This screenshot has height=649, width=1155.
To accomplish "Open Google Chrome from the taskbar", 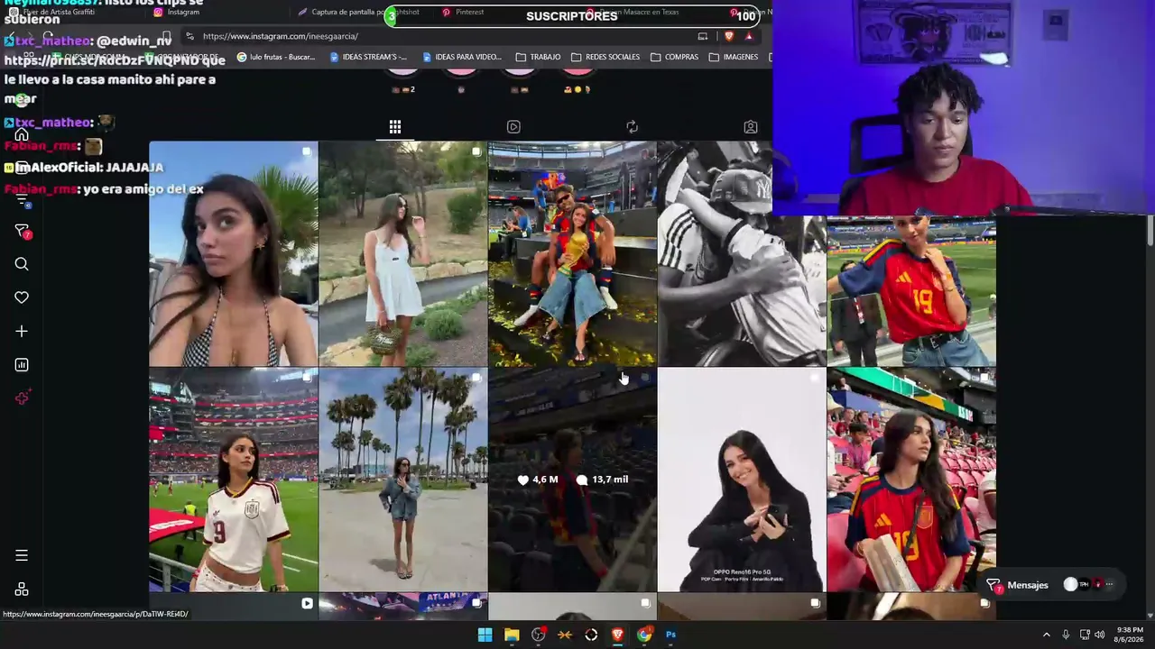I will (x=644, y=635).
